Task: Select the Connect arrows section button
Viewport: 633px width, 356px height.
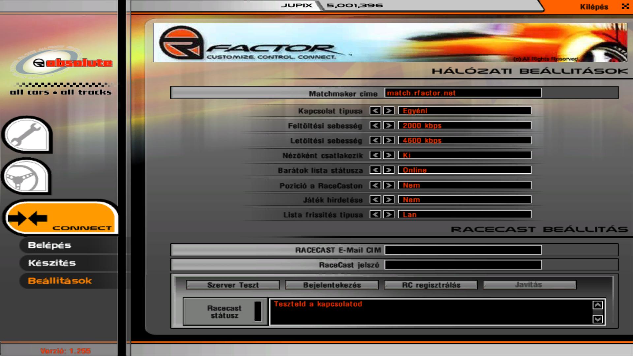Action: 61,218
